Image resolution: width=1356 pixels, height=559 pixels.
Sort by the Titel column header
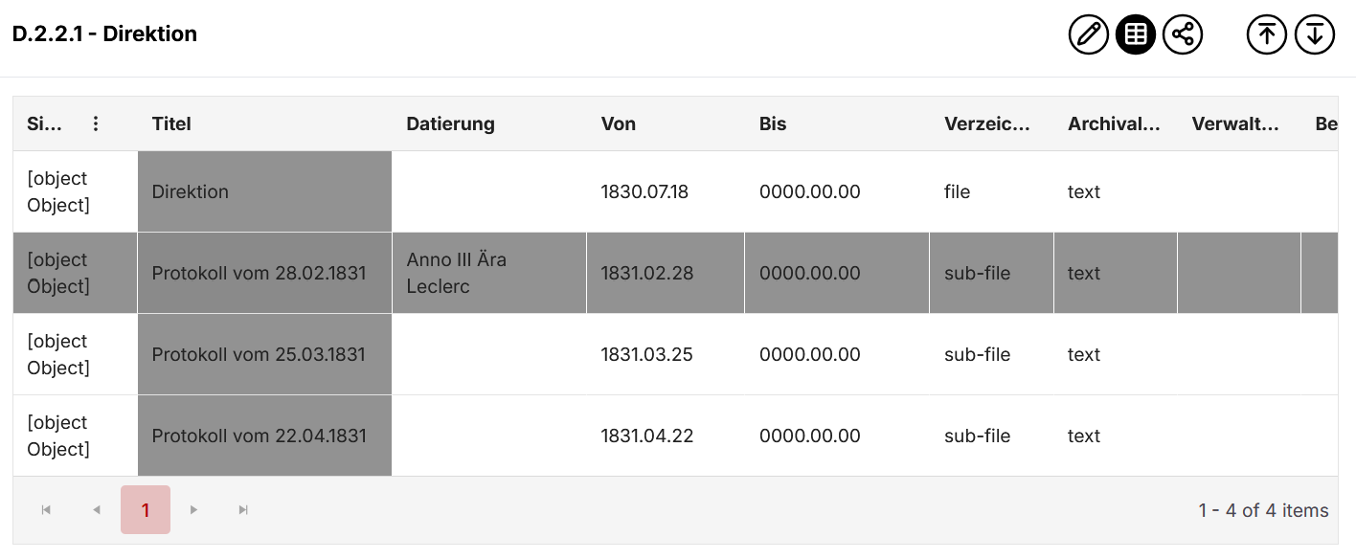click(x=171, y=123)
